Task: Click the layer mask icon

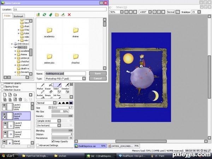Action: click(x=30, y=95)
